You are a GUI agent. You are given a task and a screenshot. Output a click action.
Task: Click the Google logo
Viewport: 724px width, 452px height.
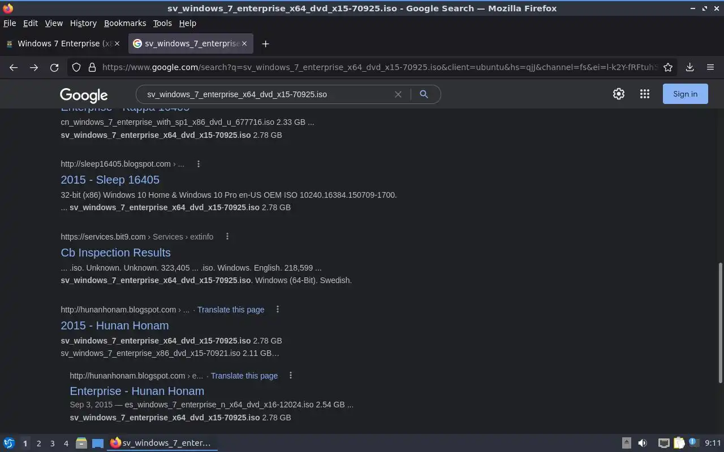tap(84, 95)
